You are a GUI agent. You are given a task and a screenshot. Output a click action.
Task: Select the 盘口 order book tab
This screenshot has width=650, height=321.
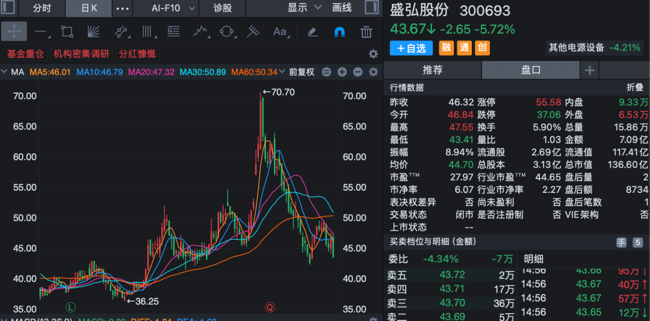(531, 70)
